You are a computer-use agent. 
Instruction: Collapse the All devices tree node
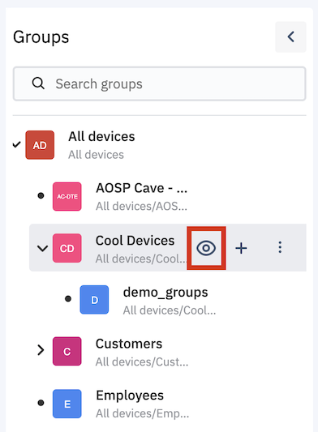16,144
